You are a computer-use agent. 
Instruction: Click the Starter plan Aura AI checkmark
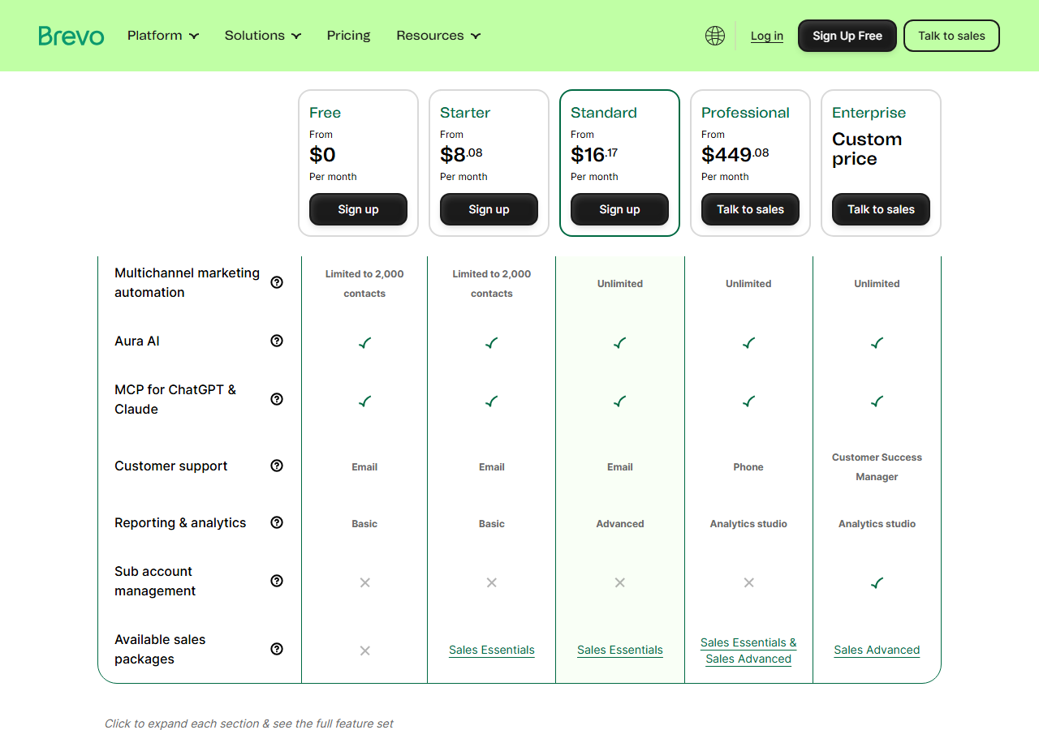pos(492,343)
